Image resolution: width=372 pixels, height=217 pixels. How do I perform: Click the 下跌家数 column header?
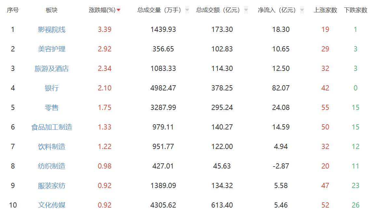(x=355, y=10)
